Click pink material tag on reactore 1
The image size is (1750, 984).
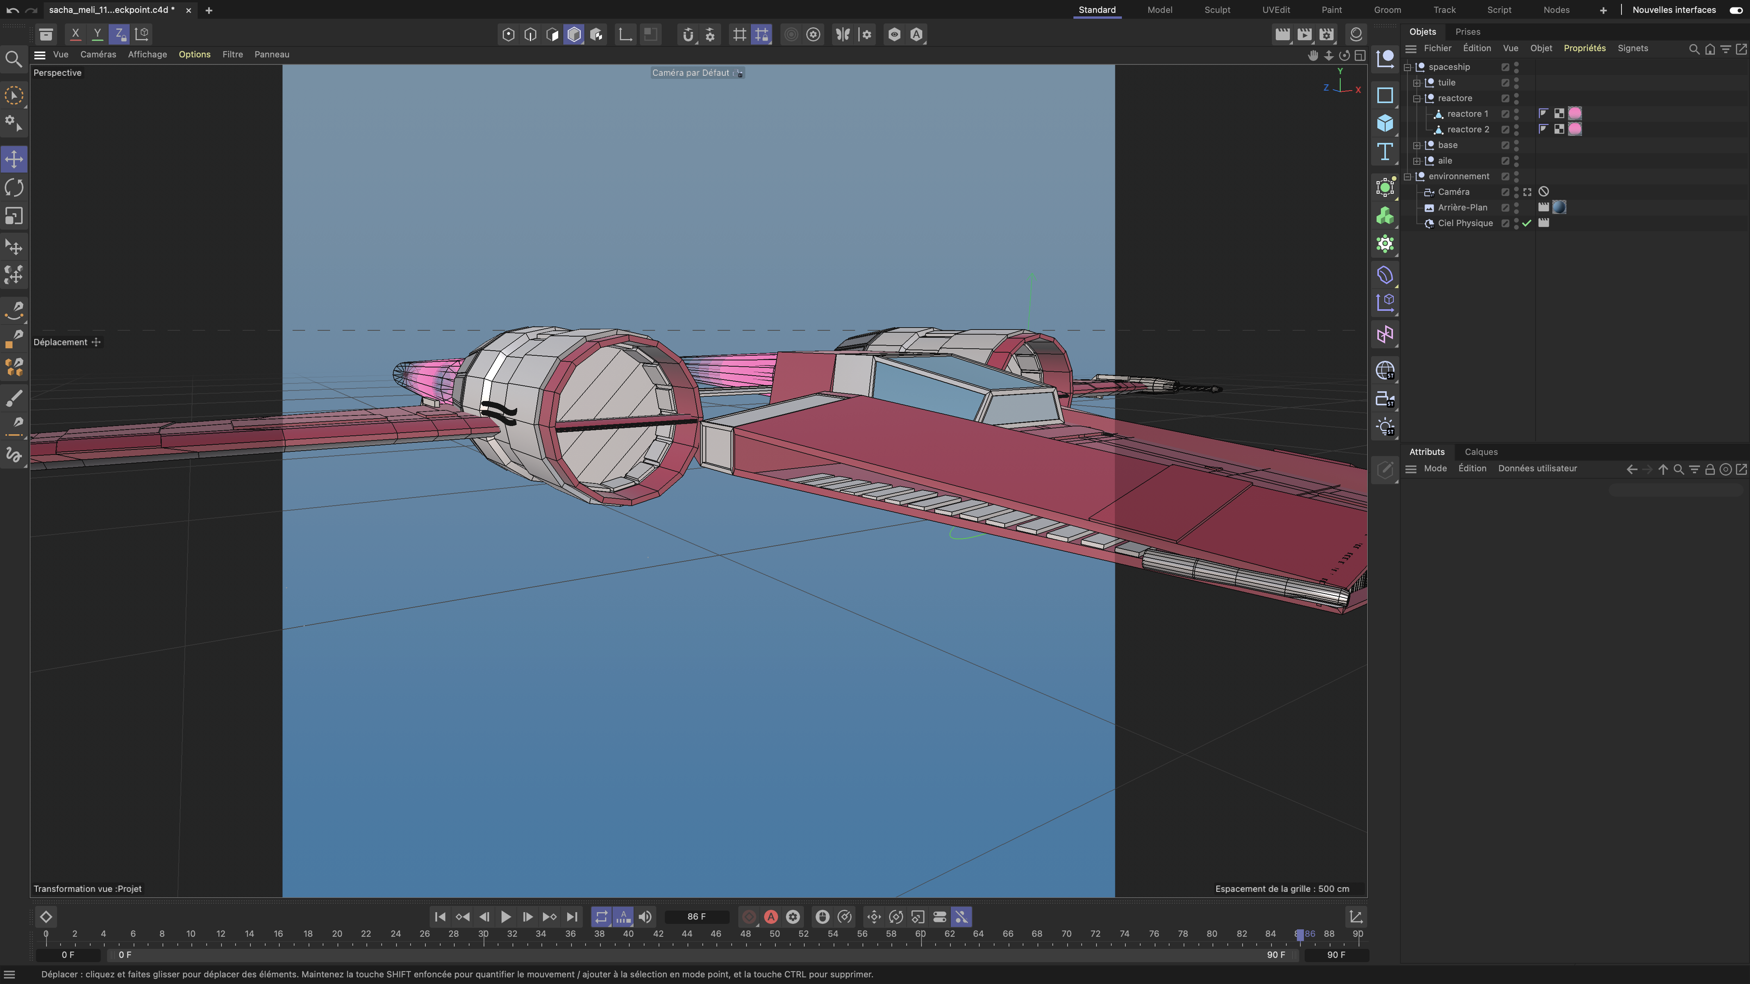pos(1575,113)
